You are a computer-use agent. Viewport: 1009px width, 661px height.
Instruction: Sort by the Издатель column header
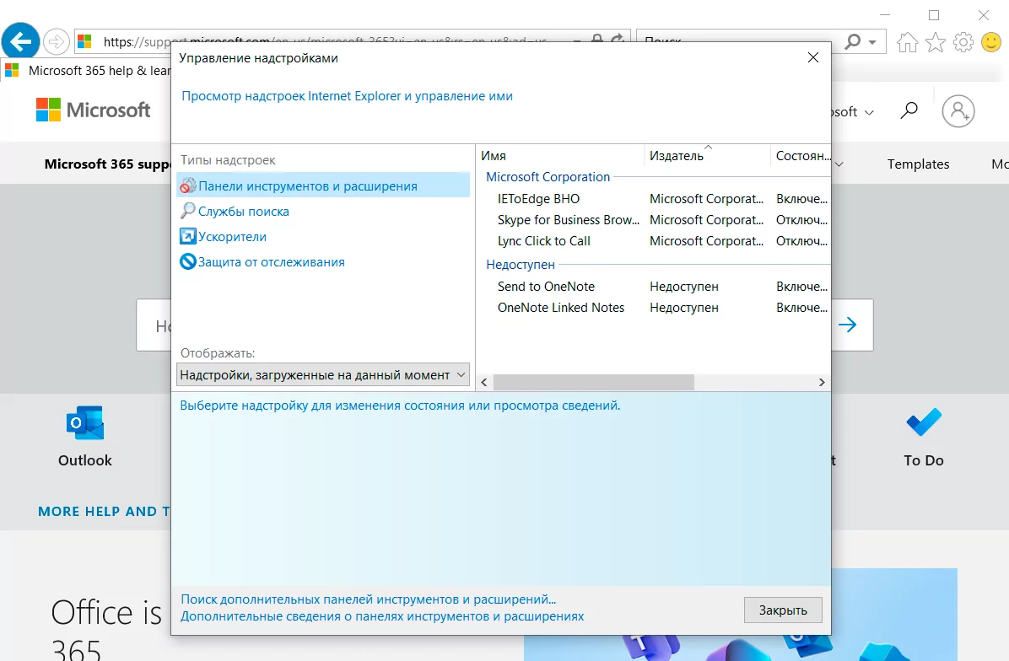707,156
